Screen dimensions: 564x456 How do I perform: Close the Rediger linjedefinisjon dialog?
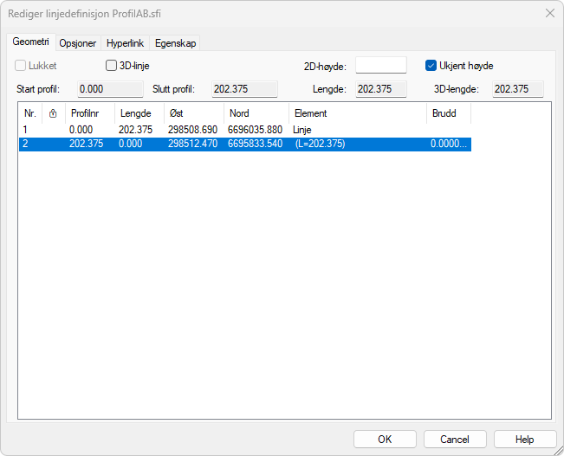549,13
